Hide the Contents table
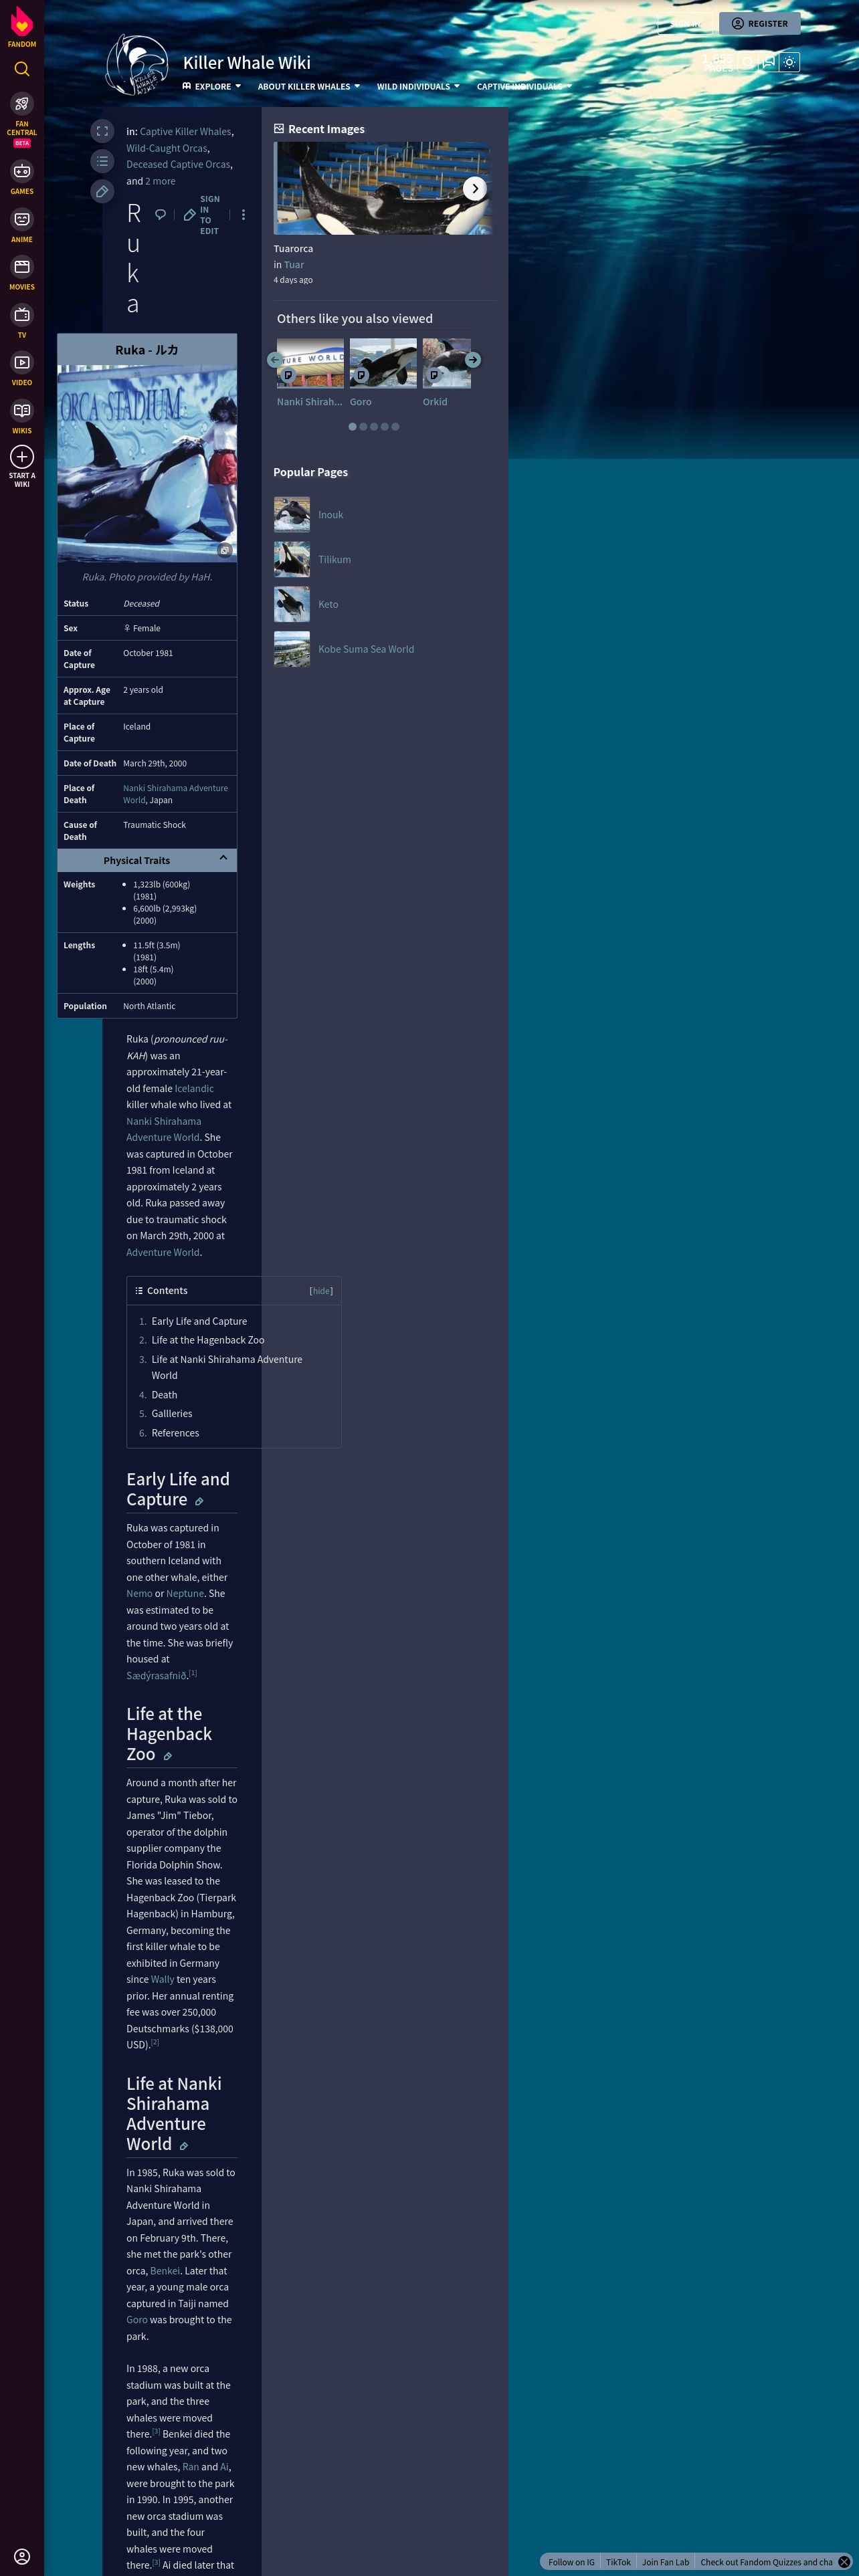 coord(321,1291)
